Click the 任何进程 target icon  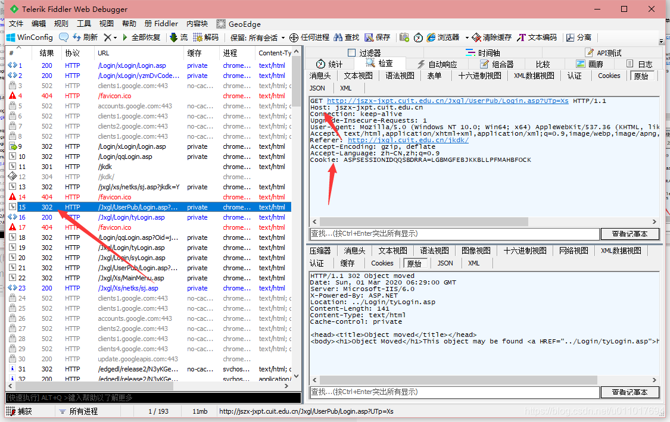[x=294, y=37]
